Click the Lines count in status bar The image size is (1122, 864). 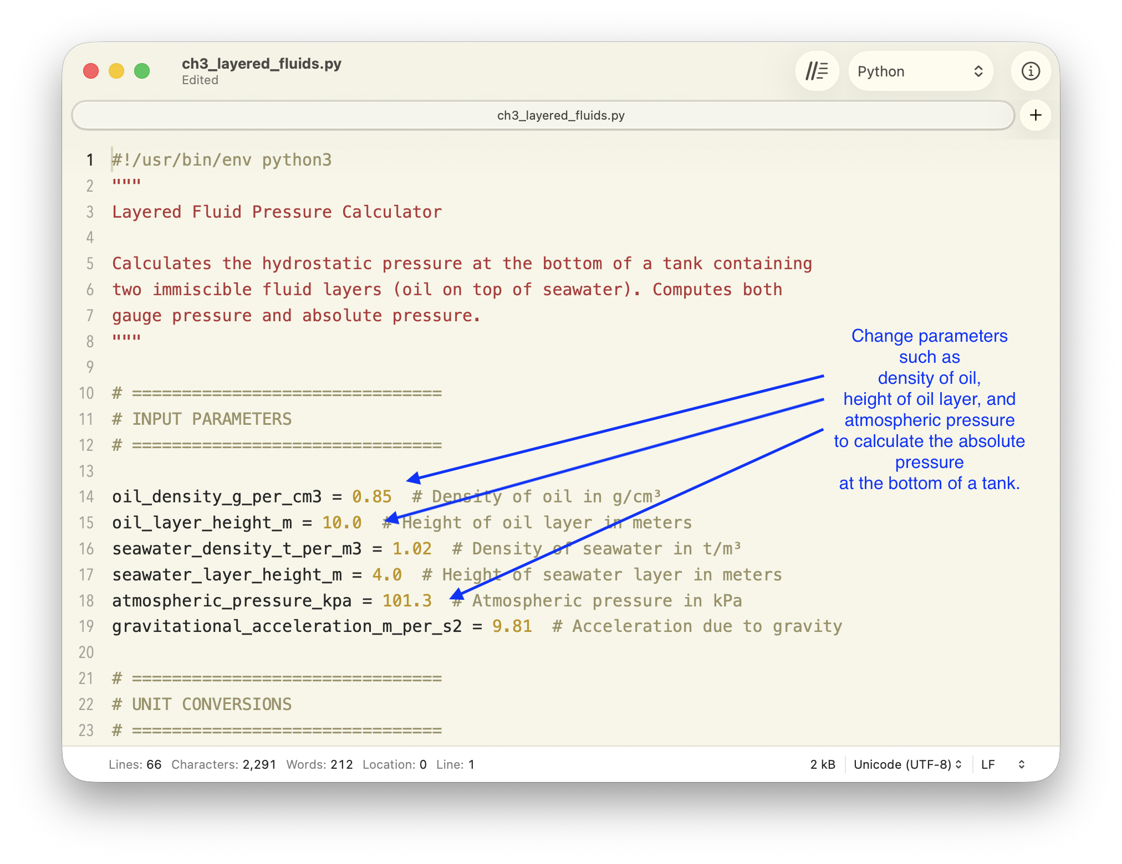[135, 764]
